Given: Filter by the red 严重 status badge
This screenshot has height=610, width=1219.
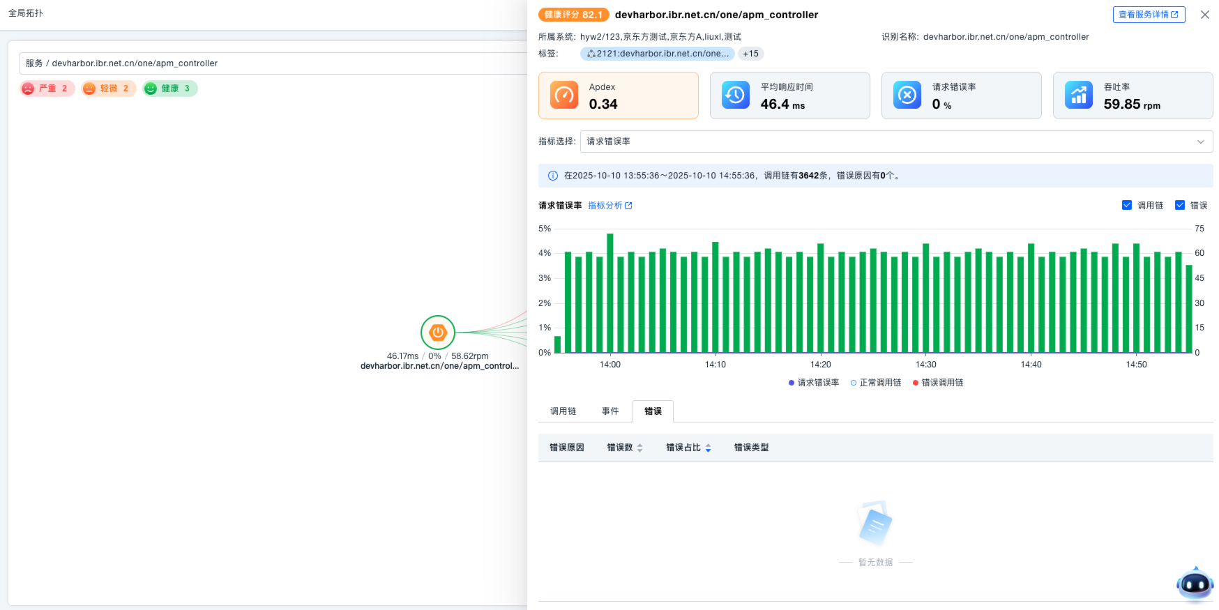Looking at the screenshot, I should (x=47, y=89).
